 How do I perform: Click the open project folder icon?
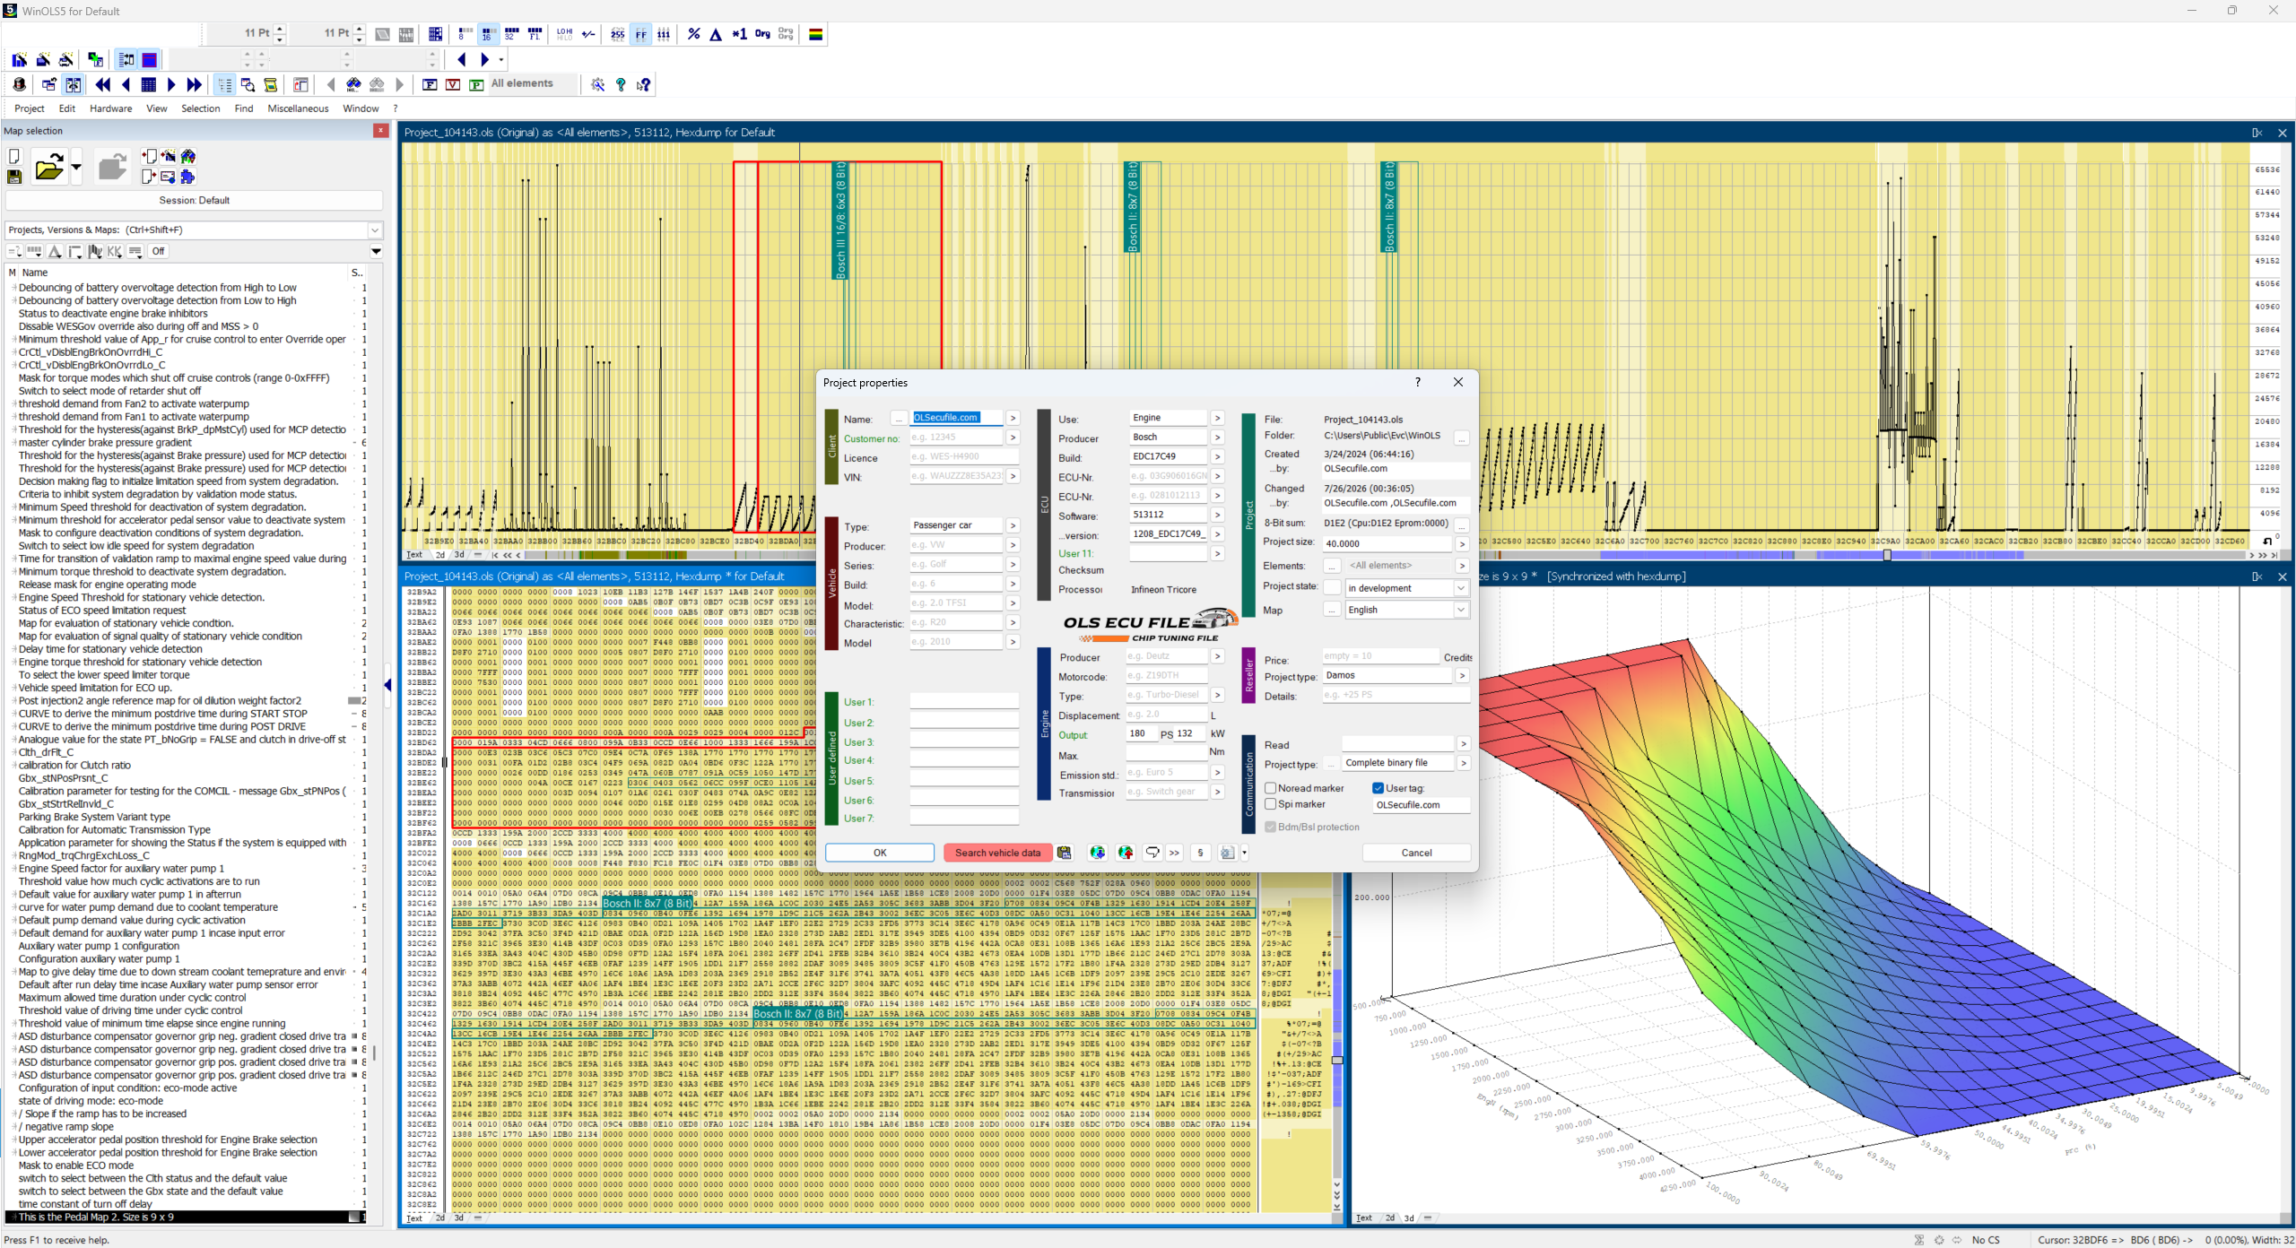tap(49, 167)
